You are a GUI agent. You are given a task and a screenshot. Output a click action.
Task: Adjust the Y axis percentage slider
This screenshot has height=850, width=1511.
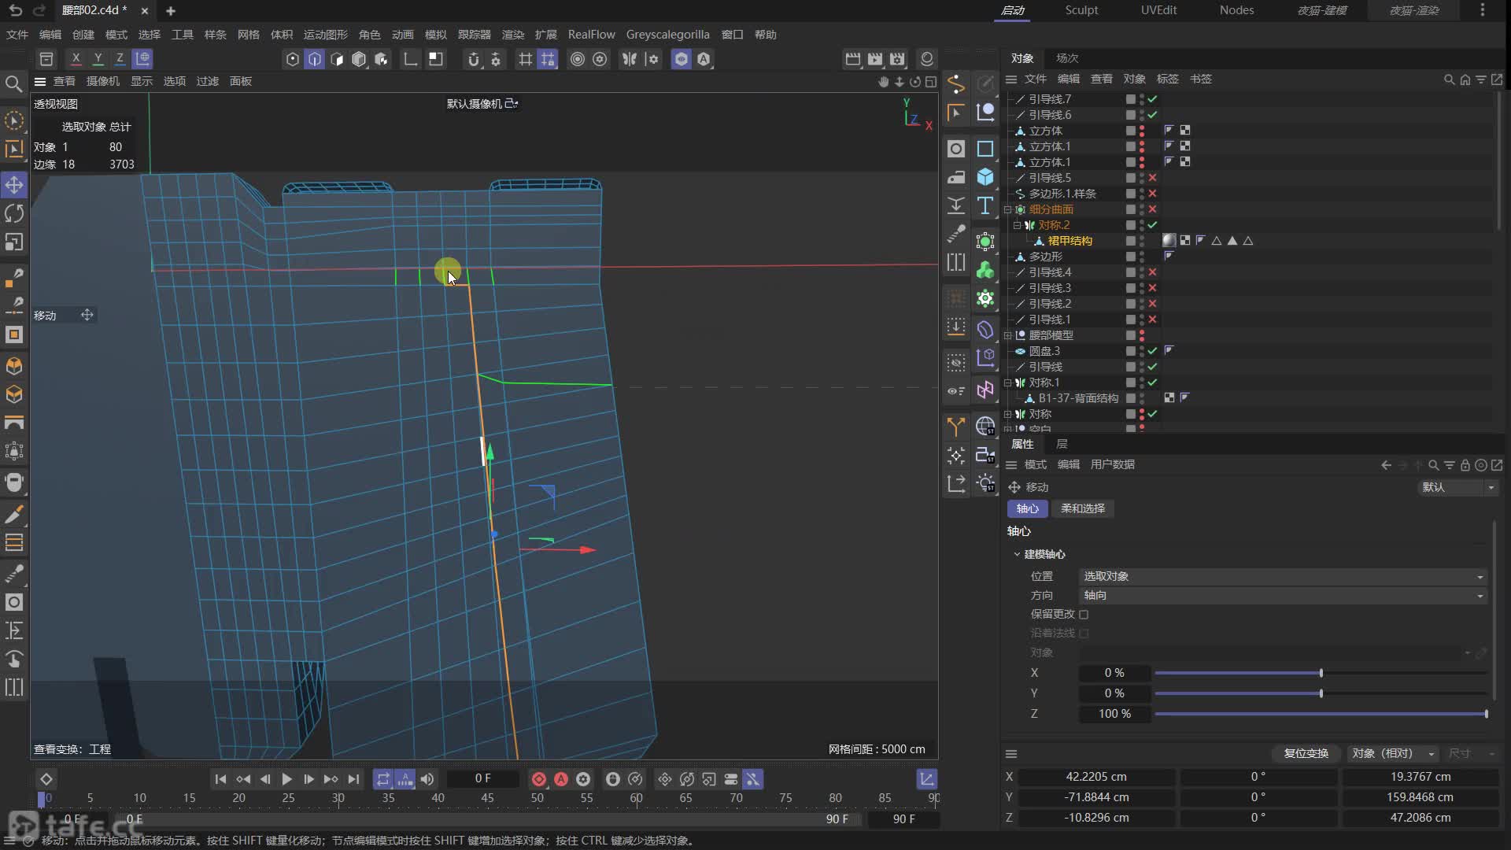[x=1321, y=693]
